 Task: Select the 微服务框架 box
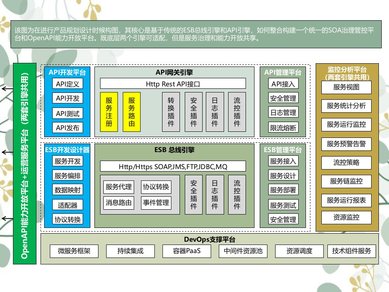coord(74,251)
